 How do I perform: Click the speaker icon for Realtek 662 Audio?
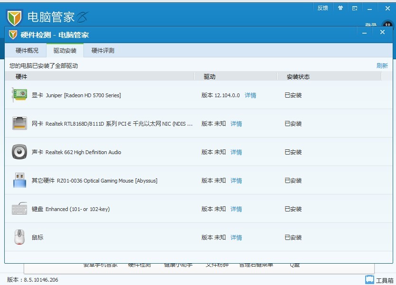tap(19, 152)
